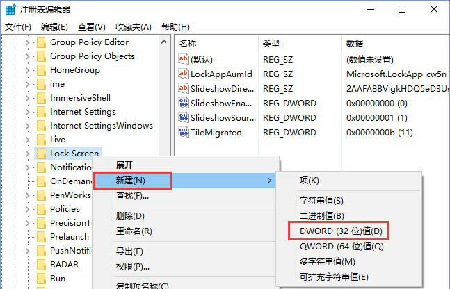Expand the Lock Screen tree node

(x=27, y=154)
